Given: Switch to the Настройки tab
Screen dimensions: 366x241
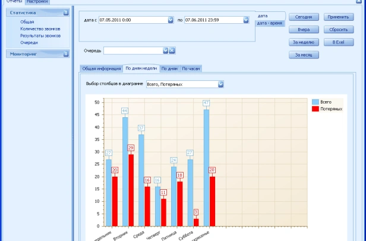Looking at the screenshot, I should click(37, 2).
